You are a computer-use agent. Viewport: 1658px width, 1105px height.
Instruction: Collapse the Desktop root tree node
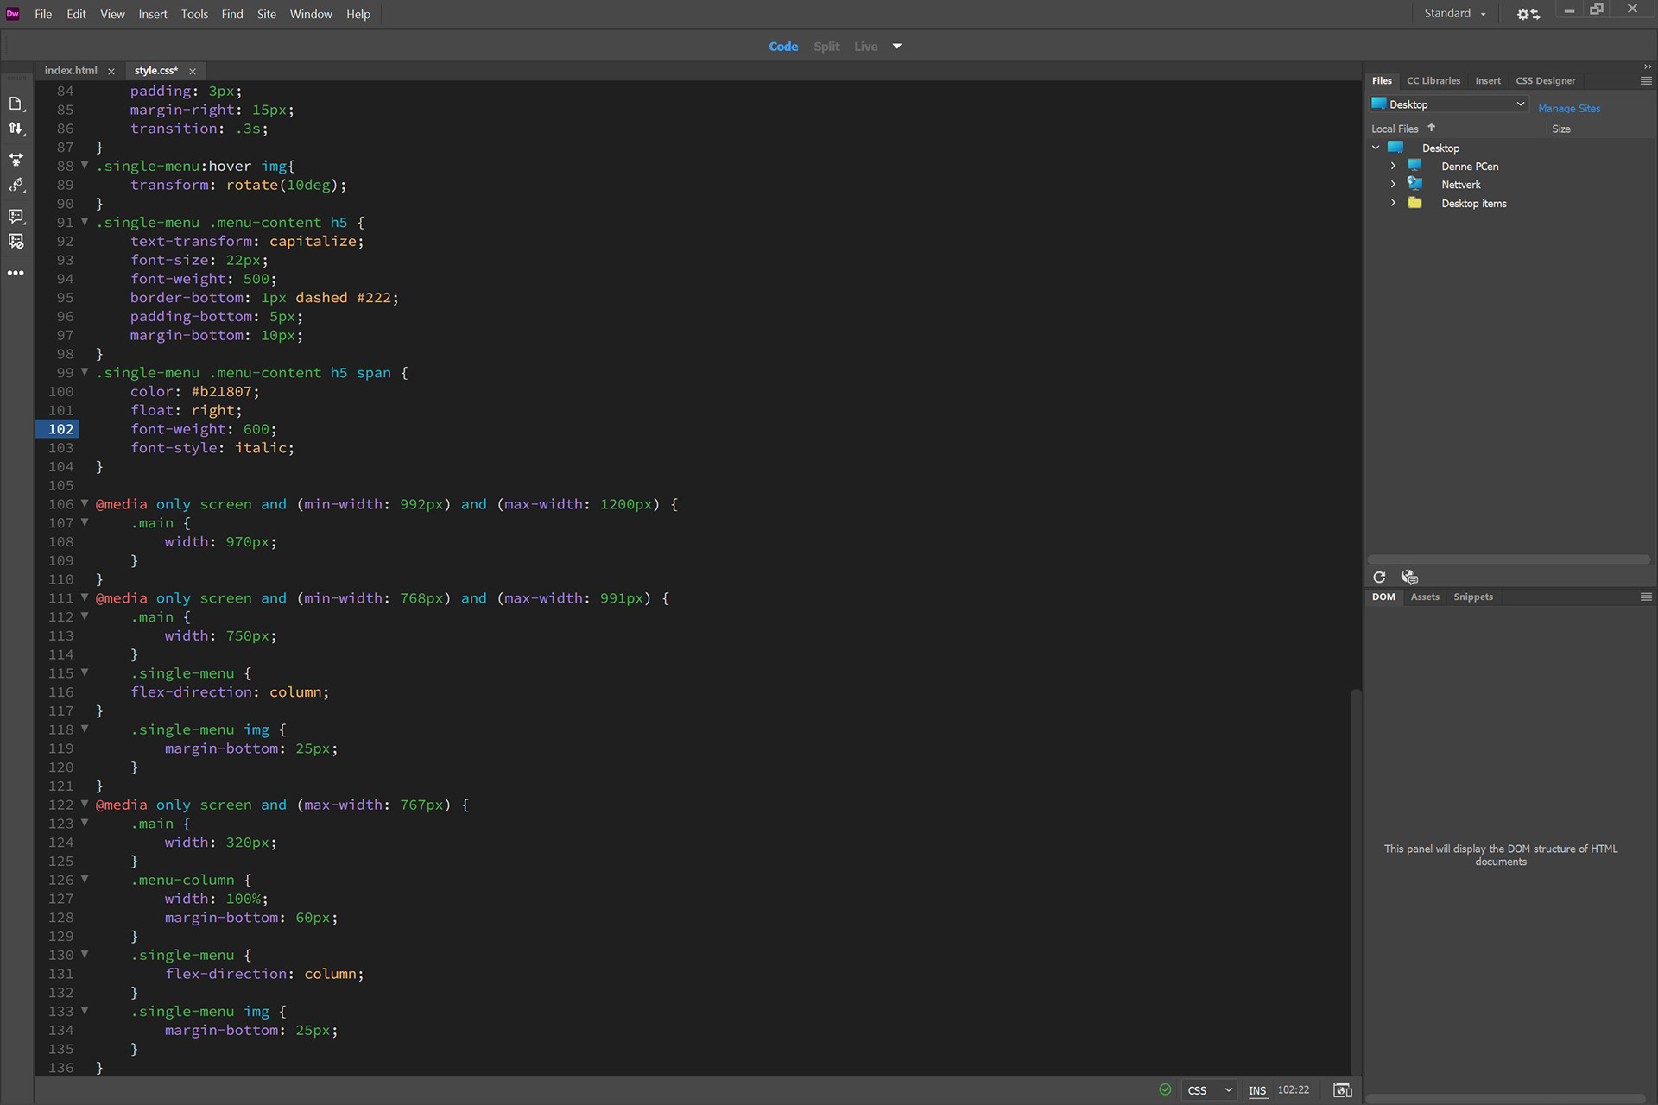[x=1376, y=148]
